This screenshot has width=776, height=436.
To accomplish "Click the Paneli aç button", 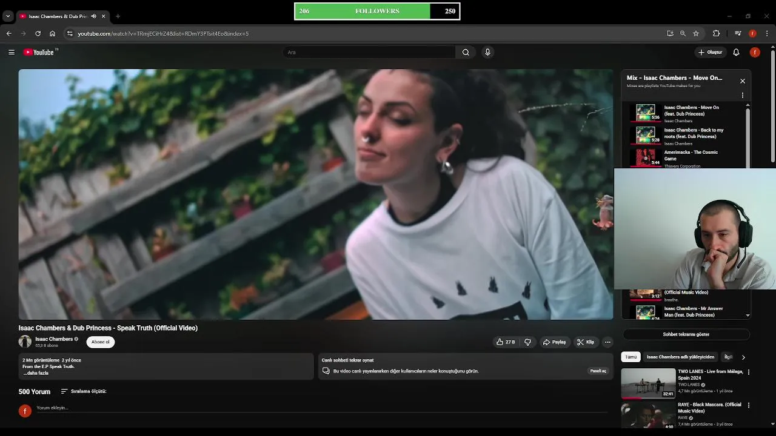I will click(598, 371).
